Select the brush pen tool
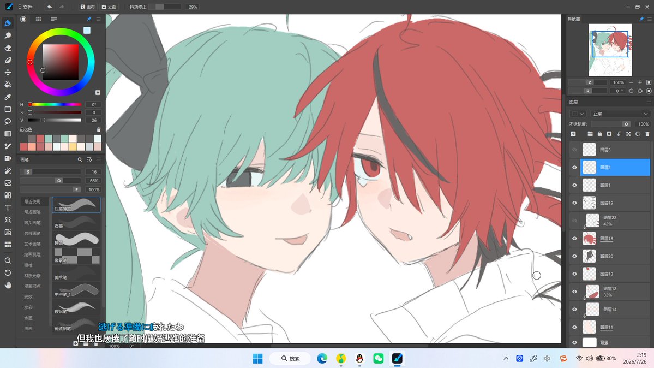Viewport: 654px width, 368px height. [8, 23]
